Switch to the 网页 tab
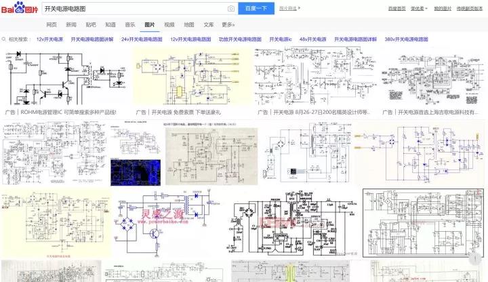 point(52,24)
